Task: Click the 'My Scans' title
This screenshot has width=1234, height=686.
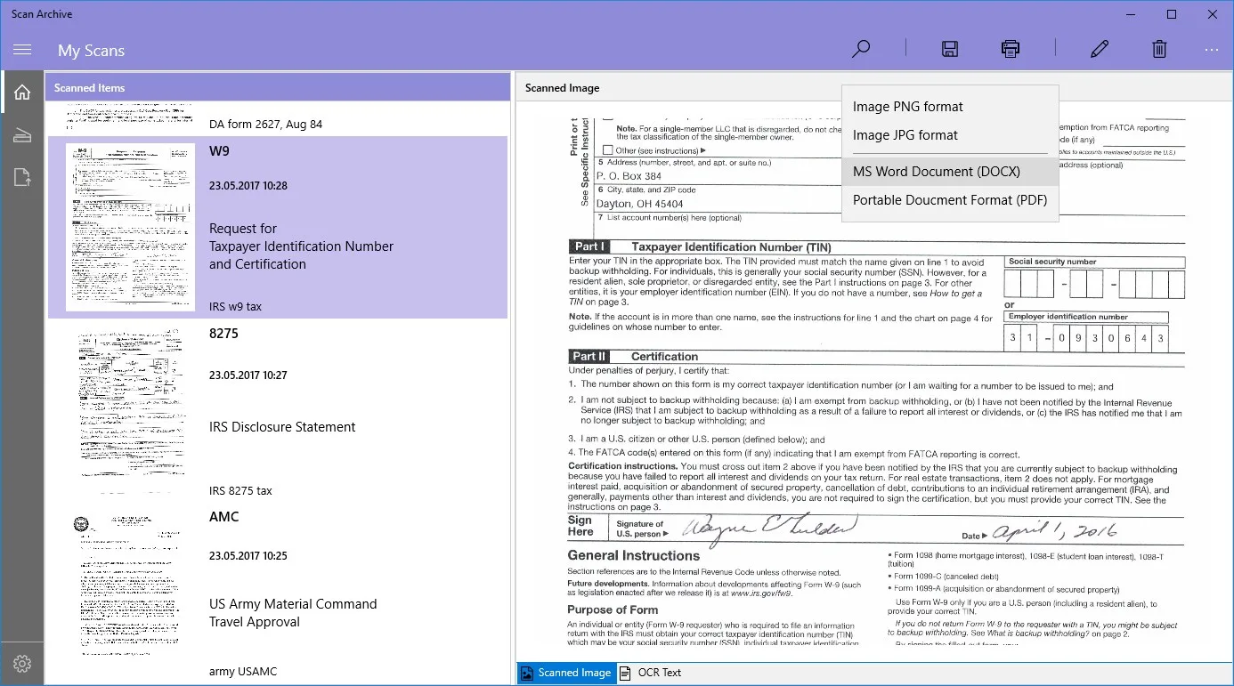Action: tap(91, 51)
